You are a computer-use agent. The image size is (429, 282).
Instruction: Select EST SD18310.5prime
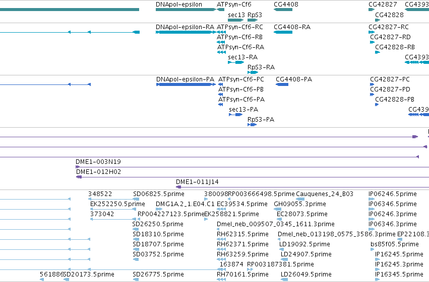136,240
